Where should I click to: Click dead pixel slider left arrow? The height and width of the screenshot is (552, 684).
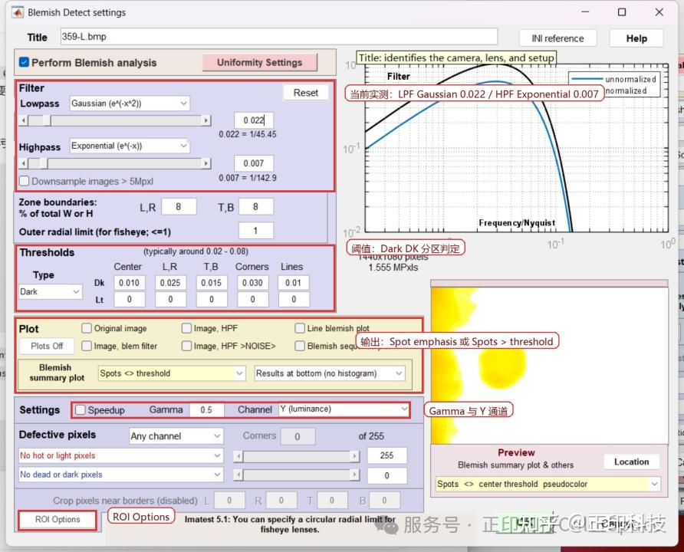point(238,475)
